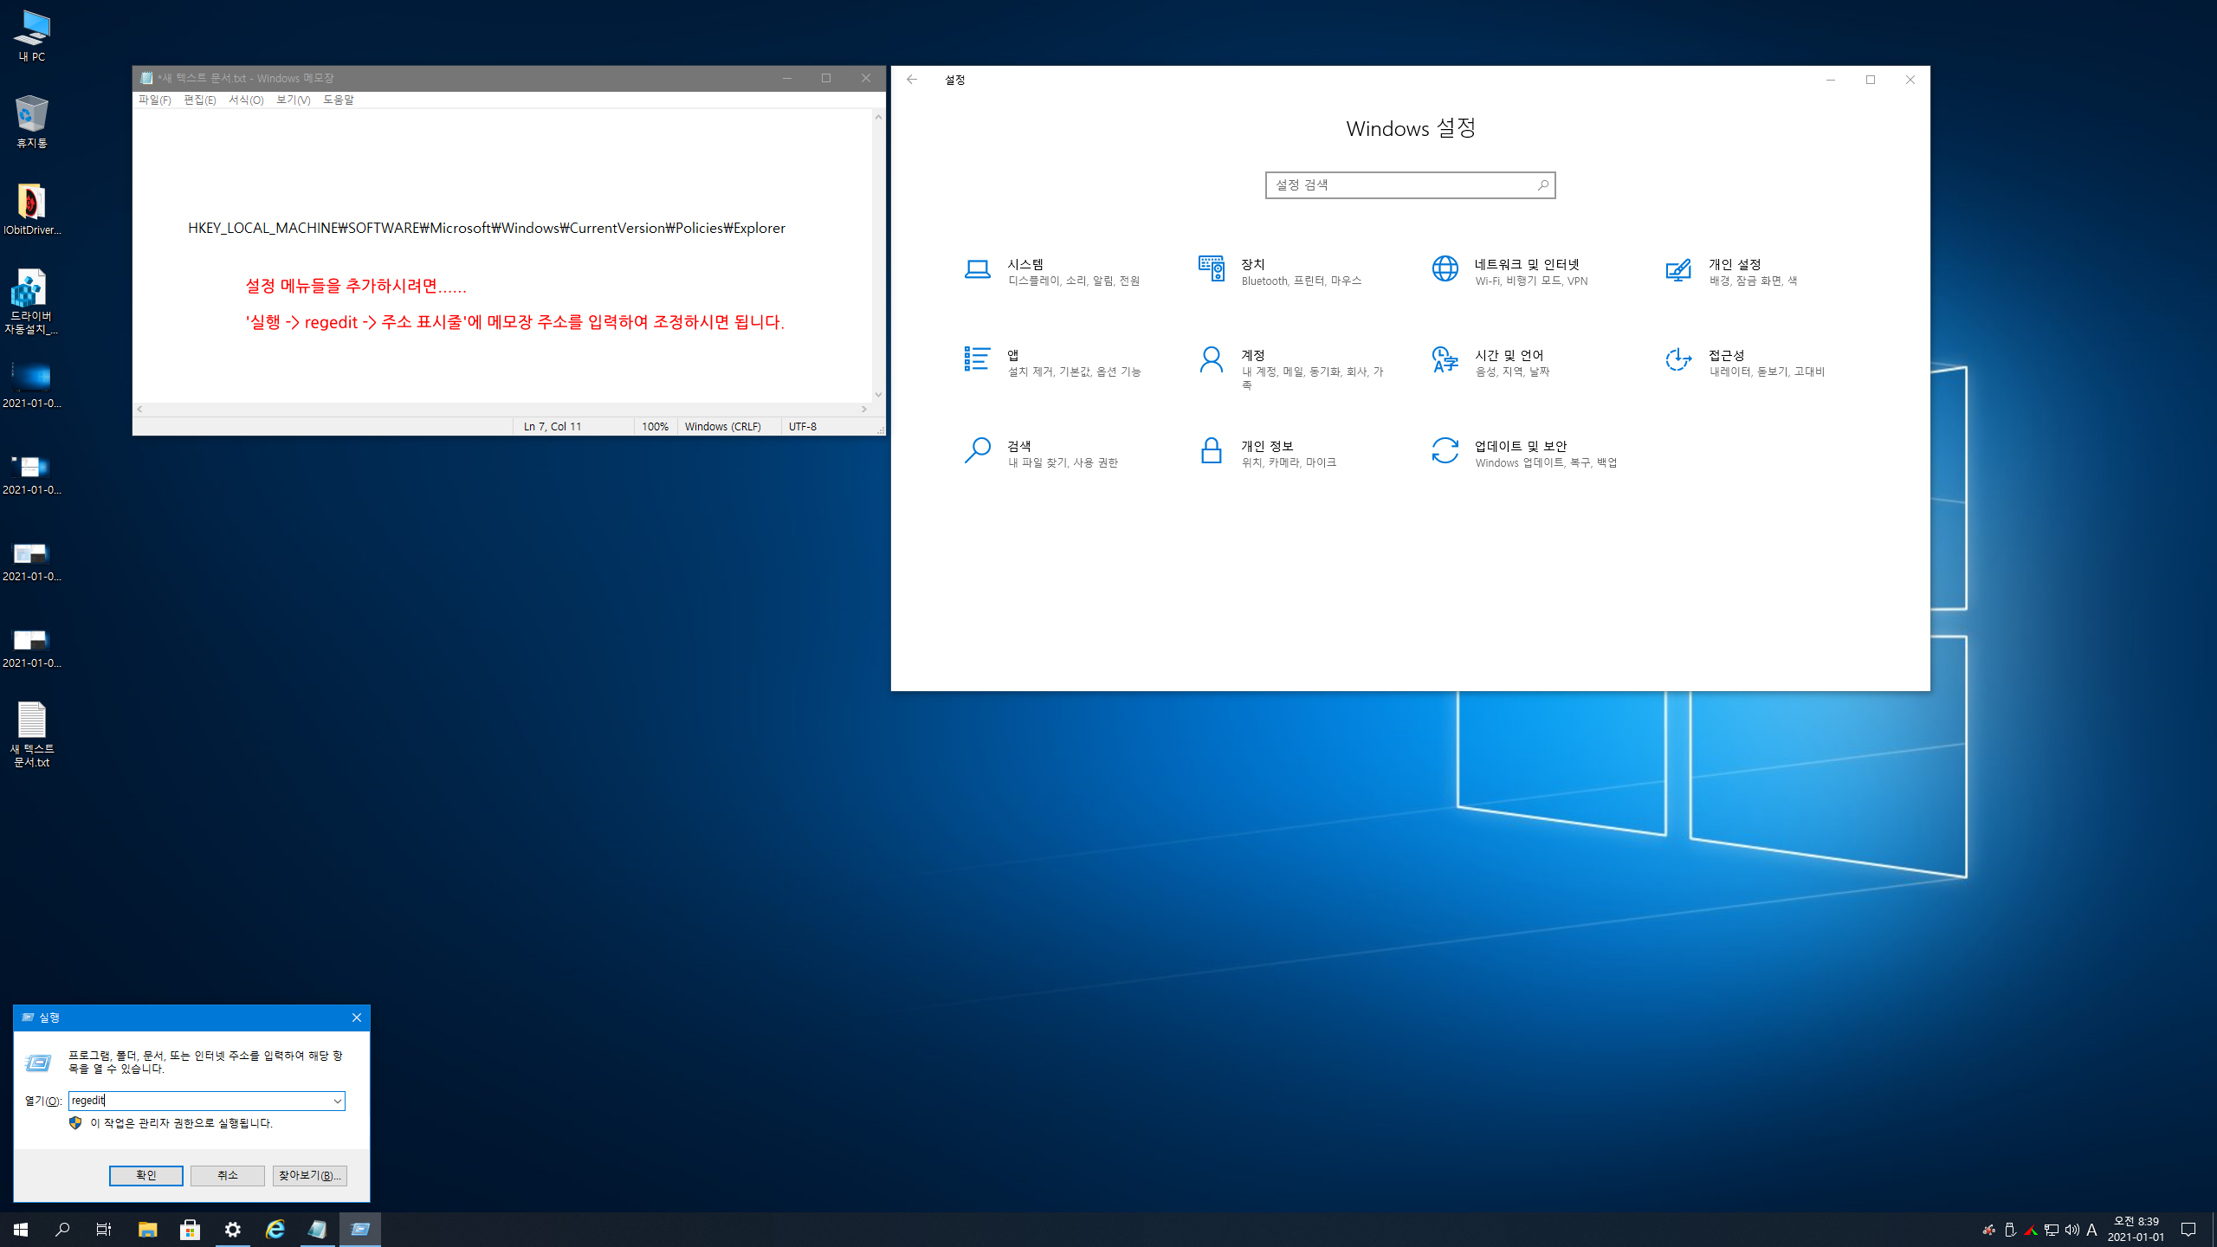Image resolution: width=2217 pixels, height=1247 pixels.
Task: Click the 취소 button in Run dialog
Action: tap(227, 1175)
